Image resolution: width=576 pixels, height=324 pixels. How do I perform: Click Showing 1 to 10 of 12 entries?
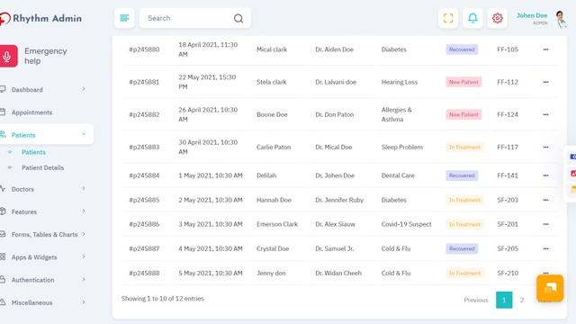click(x=163, y=299)
